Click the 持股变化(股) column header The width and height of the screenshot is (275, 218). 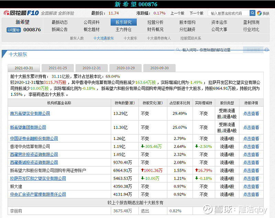[x=153, y=103]
